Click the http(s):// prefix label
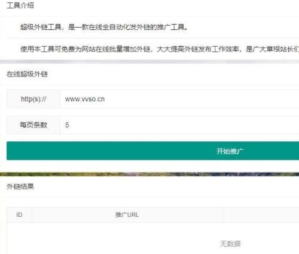 pos(33,99)
